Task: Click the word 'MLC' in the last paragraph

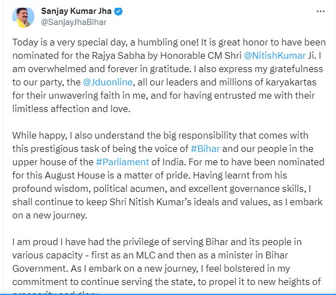Action: pos(145,256)
